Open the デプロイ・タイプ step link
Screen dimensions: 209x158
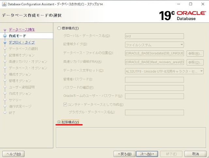coord(22,42)
